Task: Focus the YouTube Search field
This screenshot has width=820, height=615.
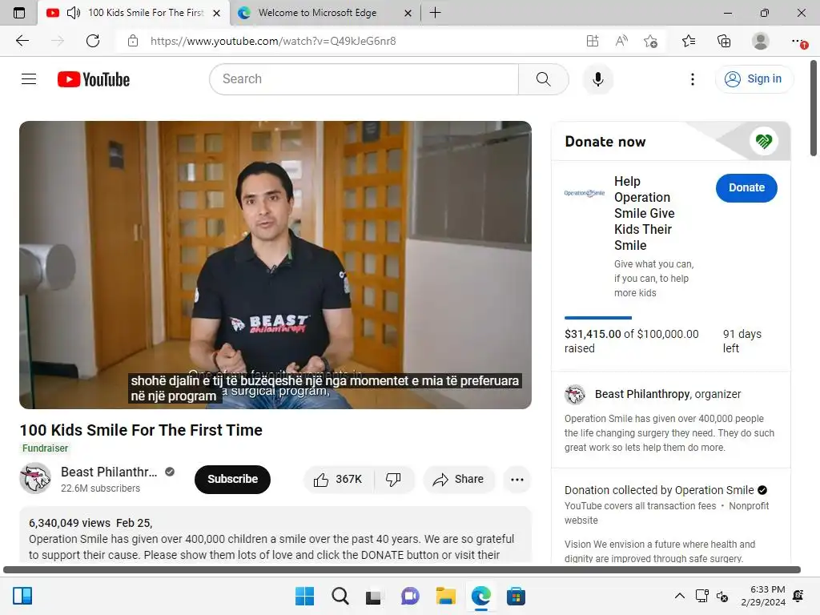Action: [x=364, y=79]
